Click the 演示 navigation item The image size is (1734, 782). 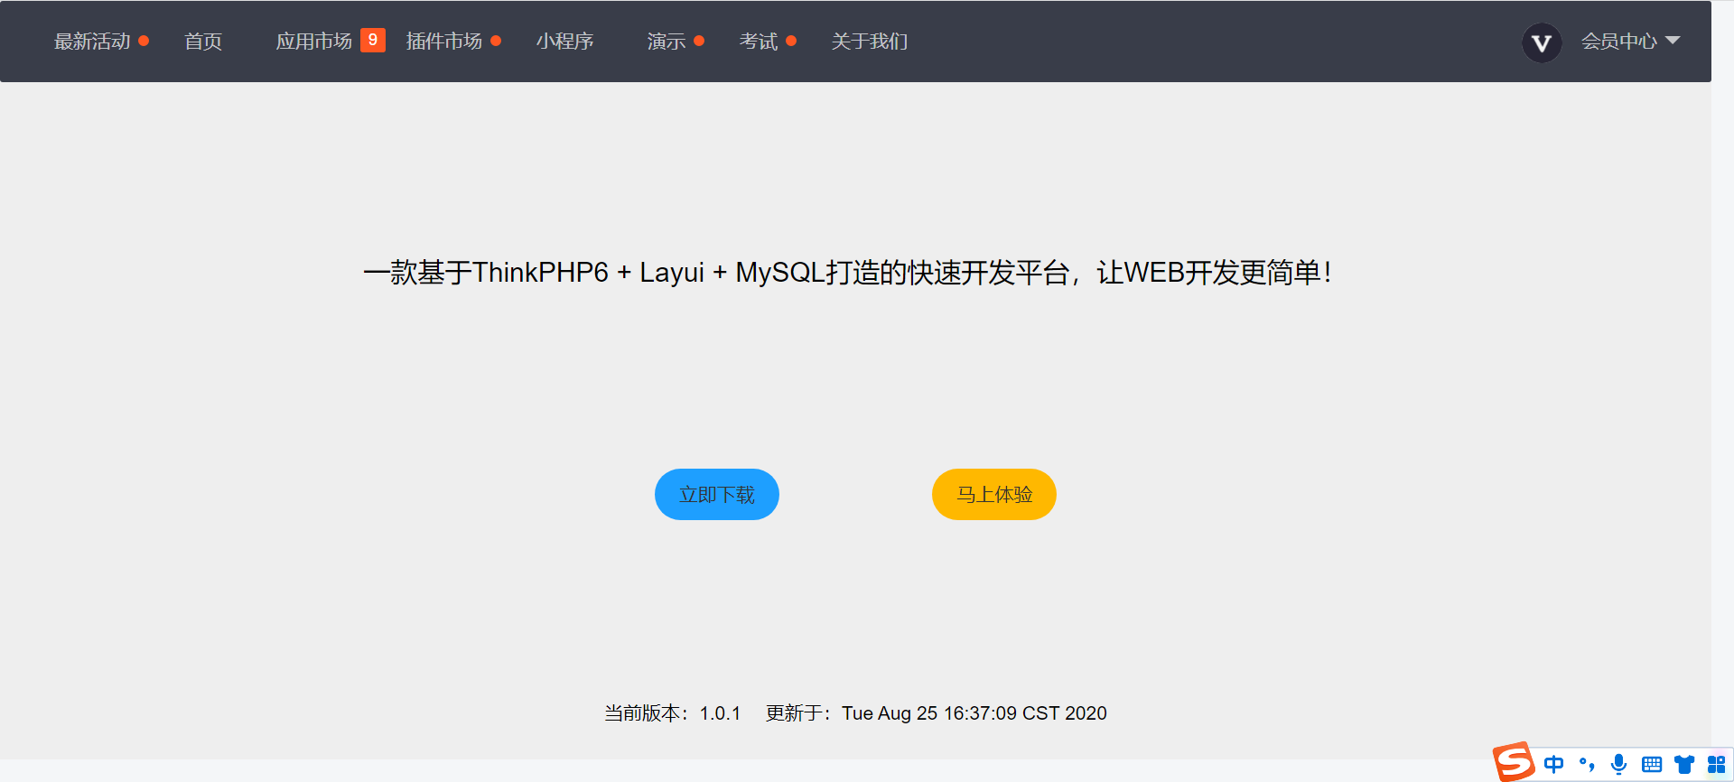coord(667,42)
